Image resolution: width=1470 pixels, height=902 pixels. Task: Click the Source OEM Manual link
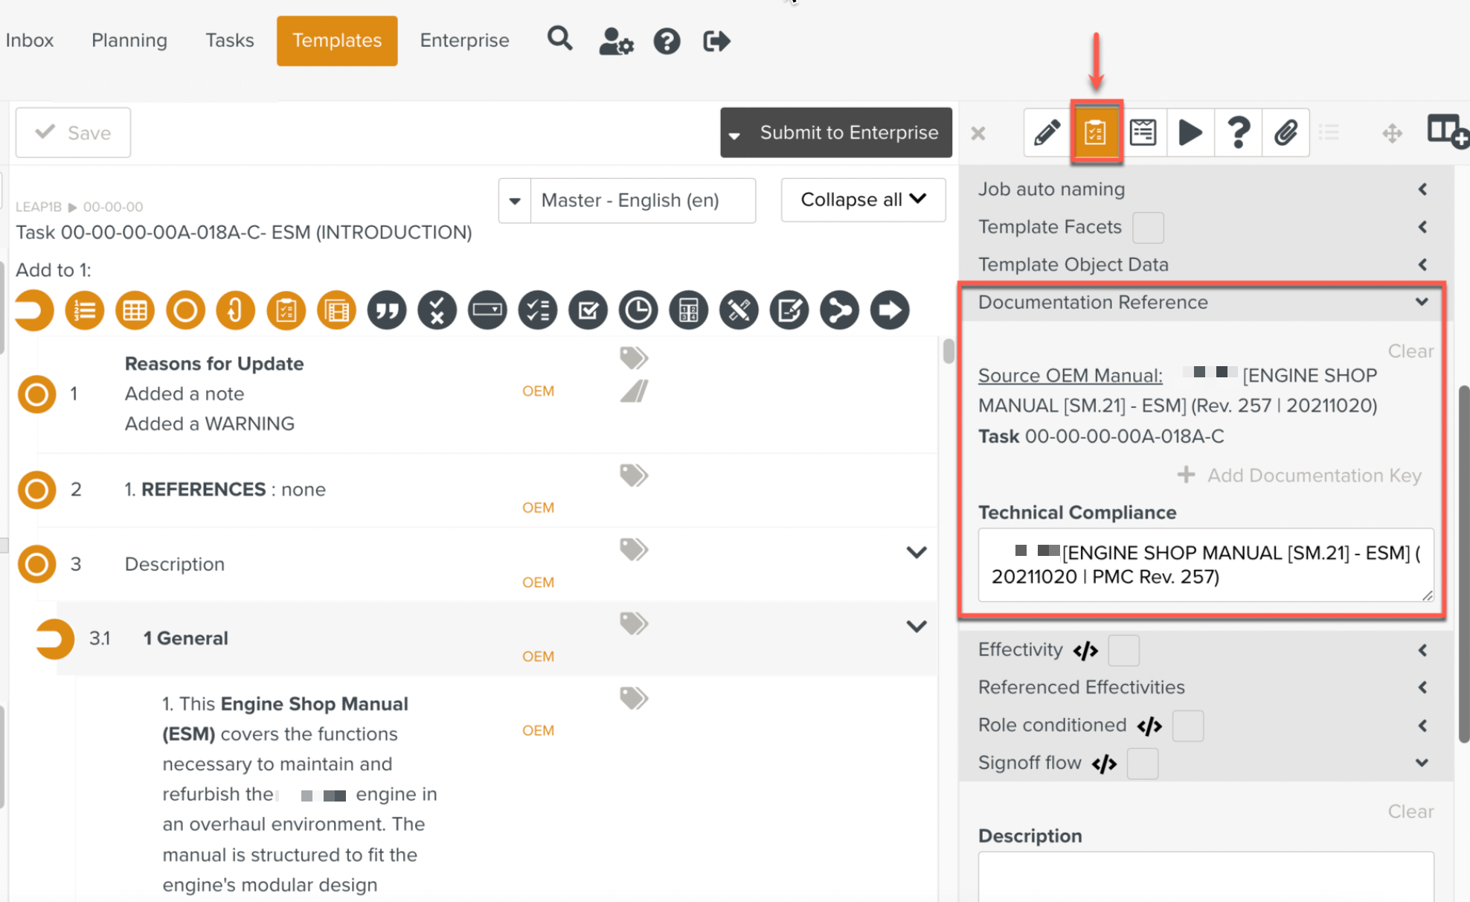(1070, 376)
